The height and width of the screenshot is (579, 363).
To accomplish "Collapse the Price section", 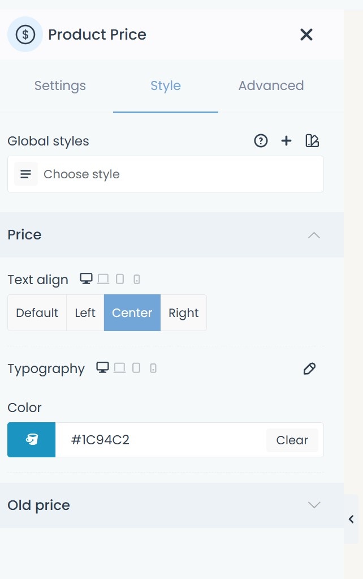I will click(314, 235).
